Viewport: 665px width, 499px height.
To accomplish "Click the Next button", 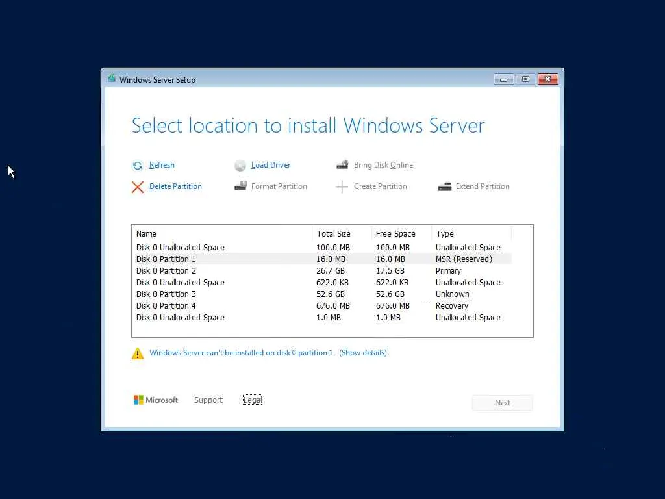I will pos(502,403).
